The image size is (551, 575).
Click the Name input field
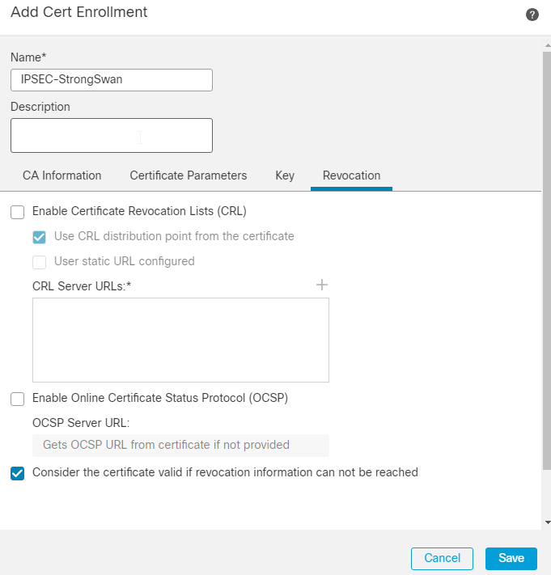[112, 79]
